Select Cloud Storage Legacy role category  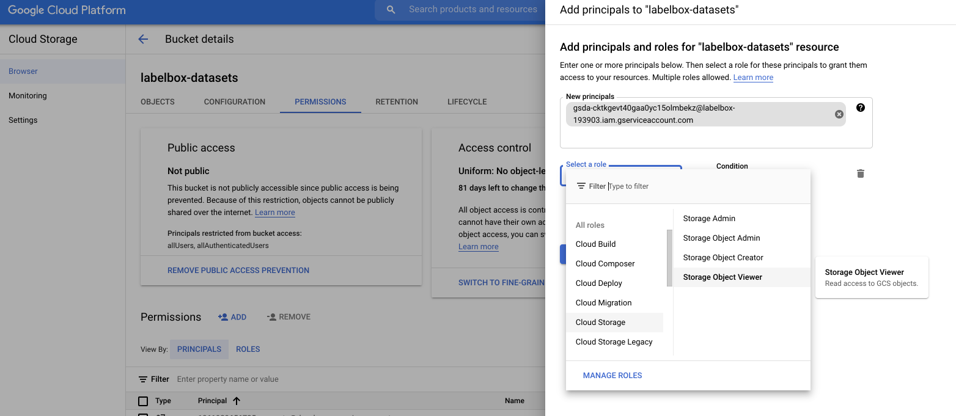click(x=614, y=342)
